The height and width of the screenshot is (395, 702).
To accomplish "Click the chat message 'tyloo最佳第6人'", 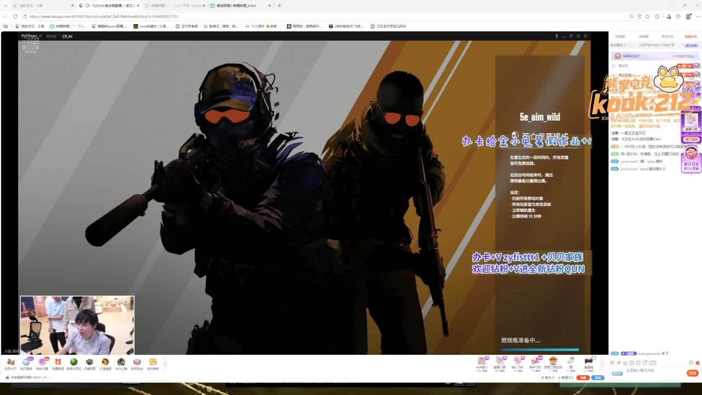I will (x=653, y=169).
